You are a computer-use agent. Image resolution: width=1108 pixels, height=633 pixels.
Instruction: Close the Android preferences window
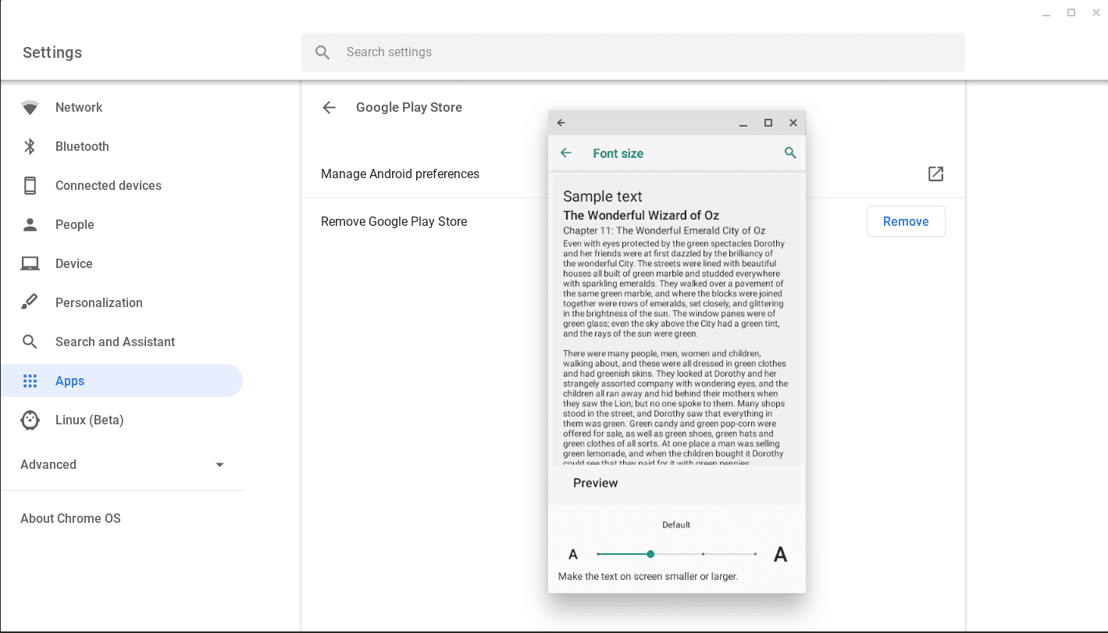(793, 123)
